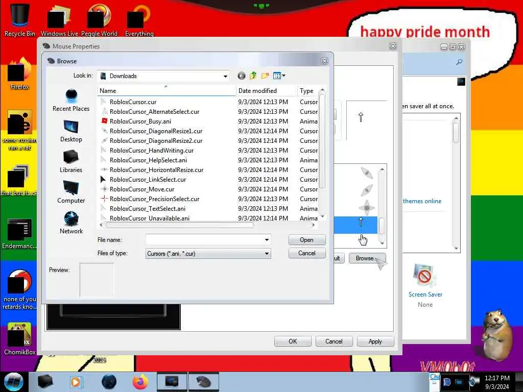Switch to Mouse Properties taskbar item
The image size is (523, 392).
point(204,382)
